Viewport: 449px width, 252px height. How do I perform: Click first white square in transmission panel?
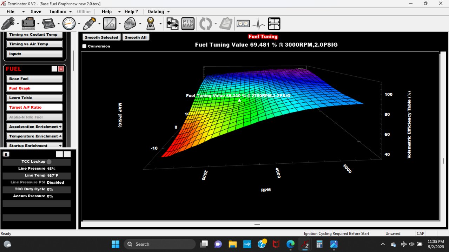[59, 154]
